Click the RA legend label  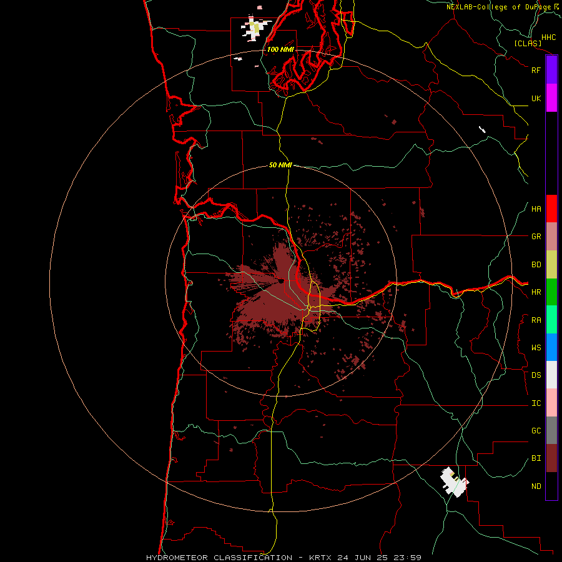(536, 320)
